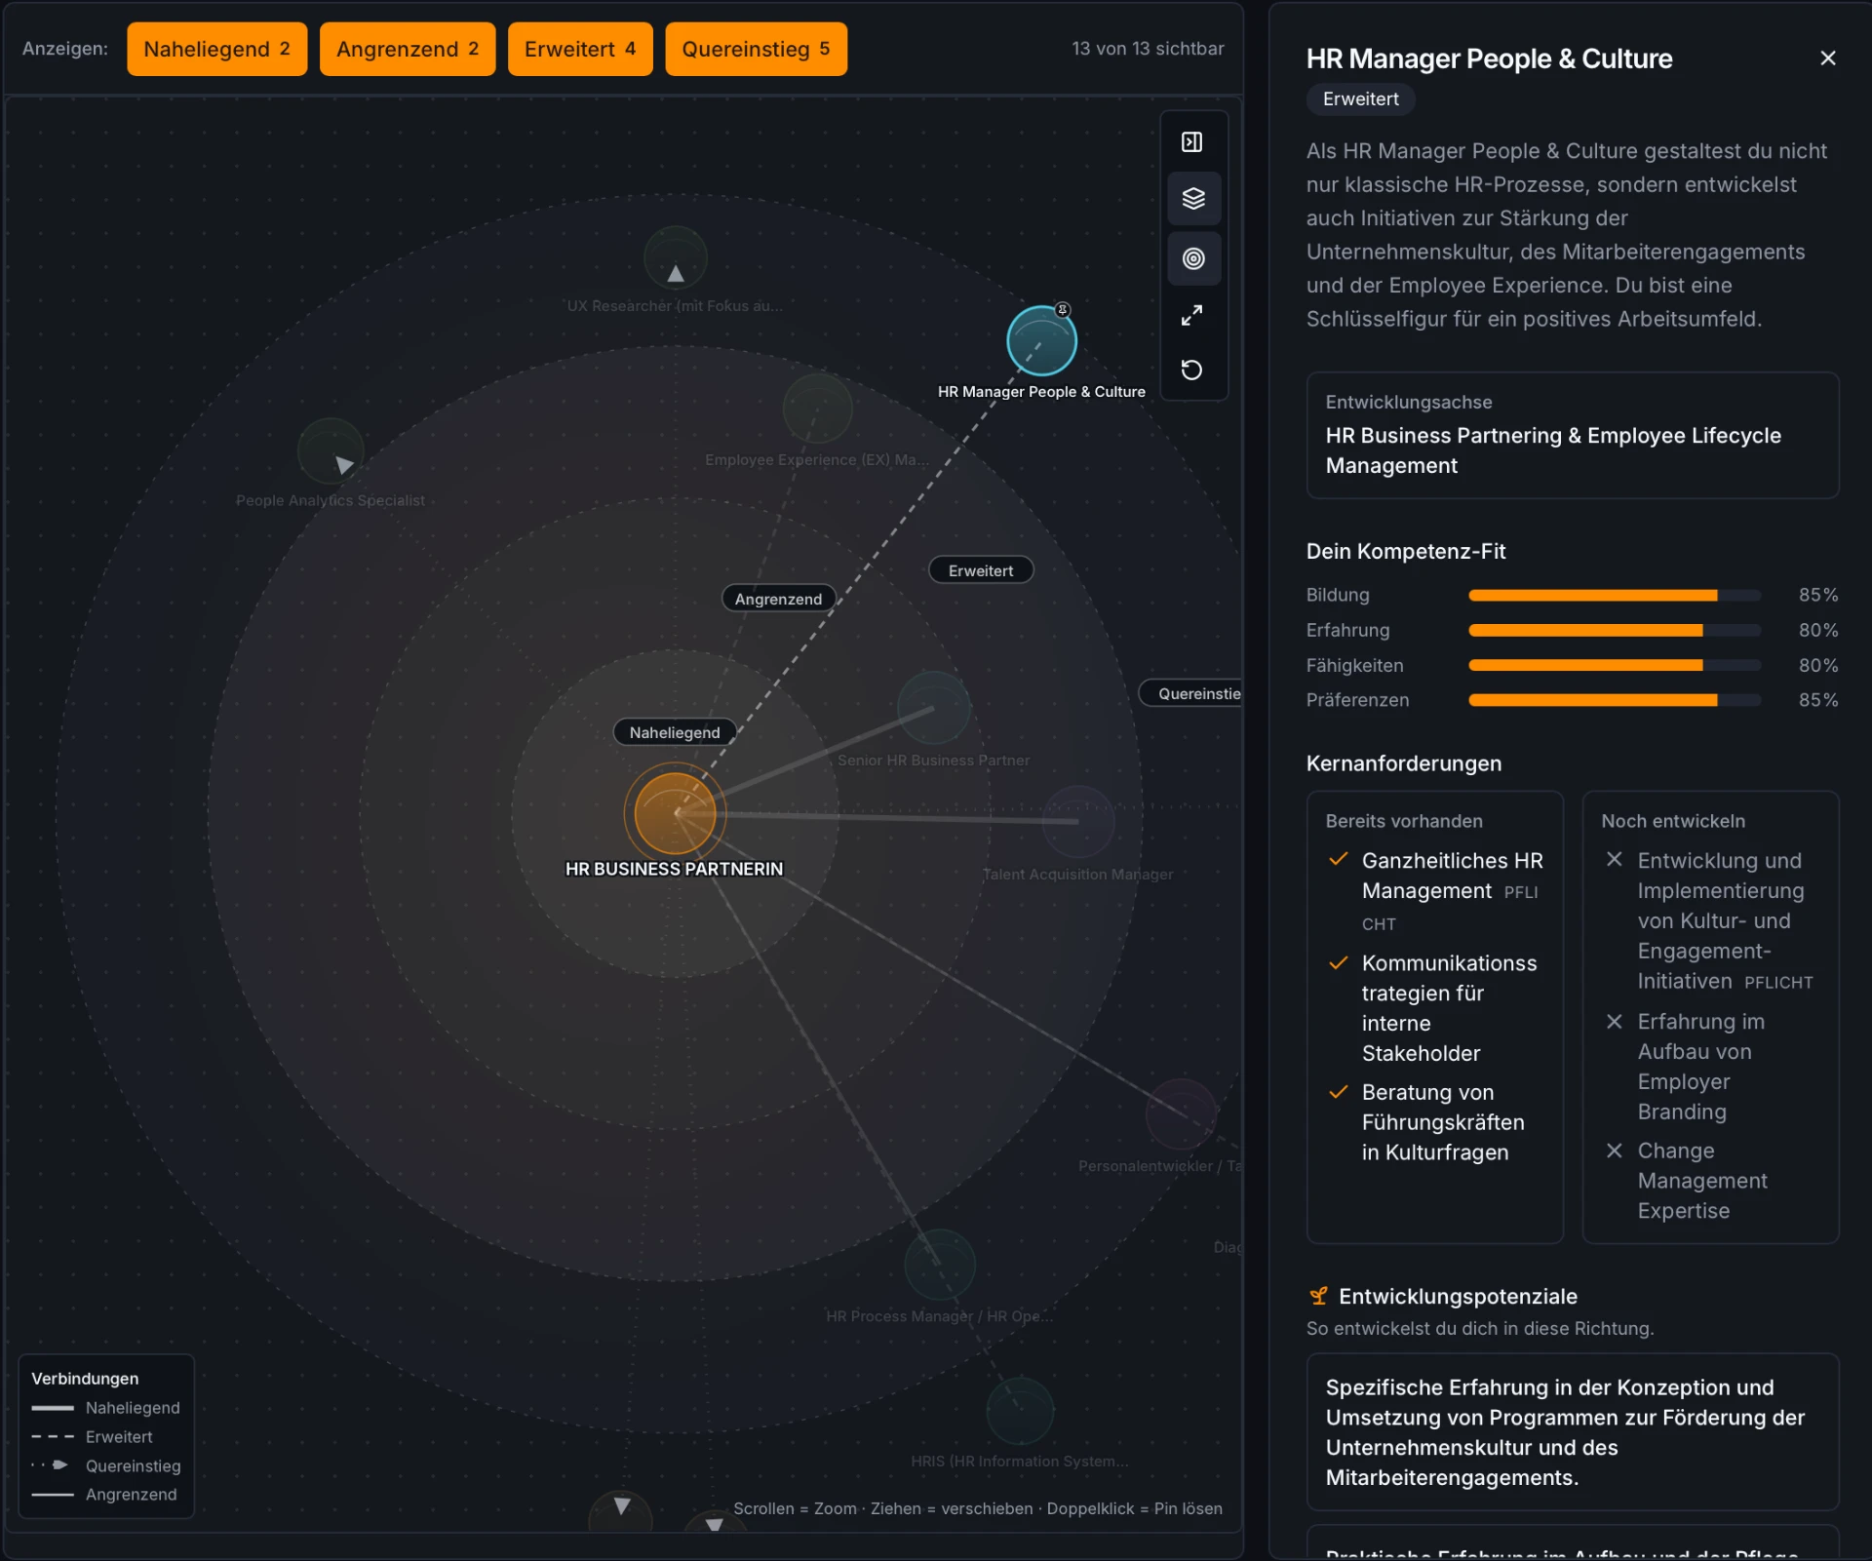
Task: Open the People Analytics Specialist node
Action: coord(331,451)
